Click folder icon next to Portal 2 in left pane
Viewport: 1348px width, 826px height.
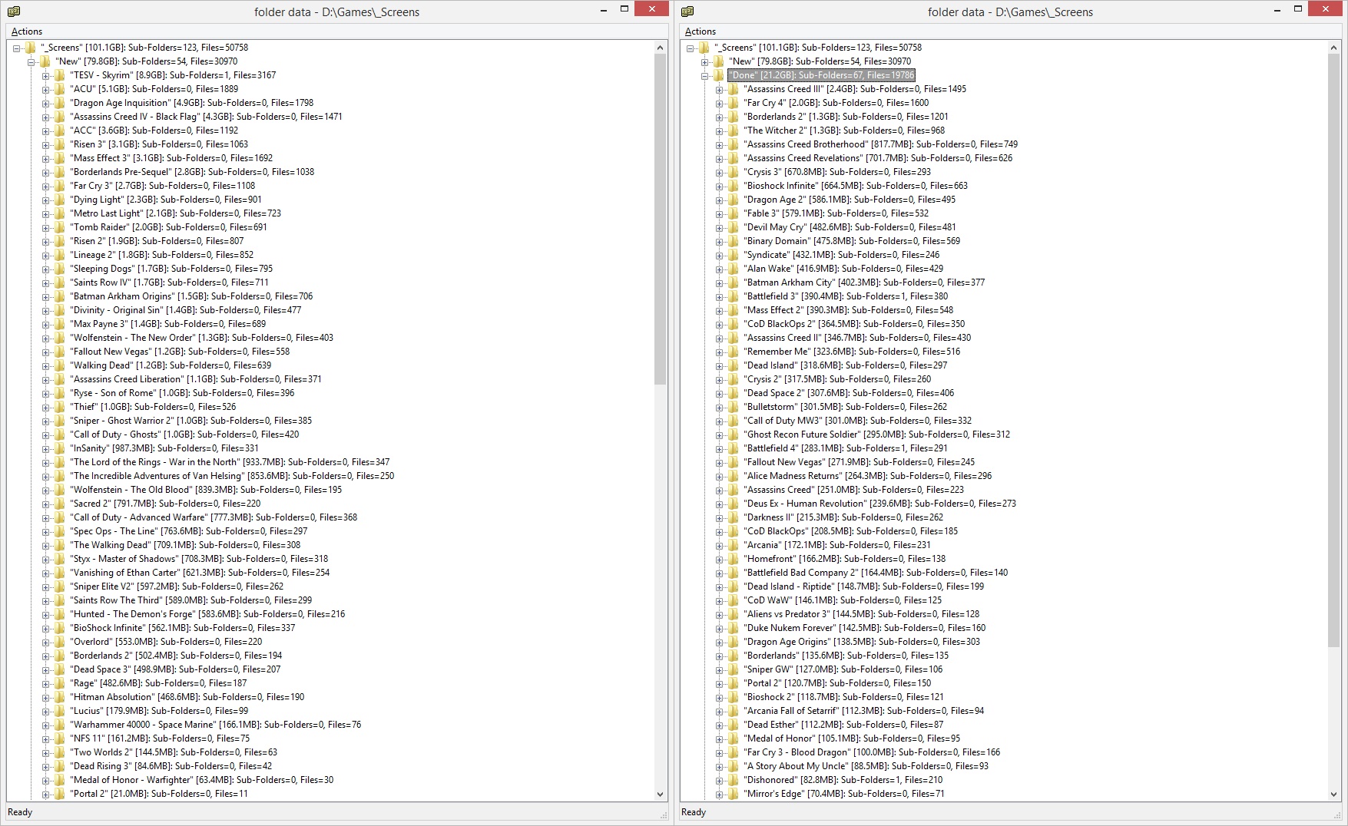tap(59, 794)
